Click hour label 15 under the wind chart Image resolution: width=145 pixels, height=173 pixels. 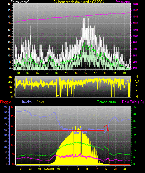pyautogui.click(x=86, y=73)
